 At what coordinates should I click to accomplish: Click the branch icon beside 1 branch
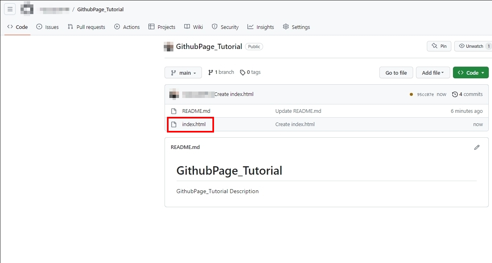[210, 72]
